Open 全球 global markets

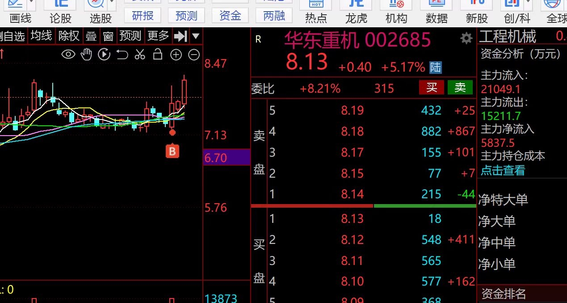556,18
